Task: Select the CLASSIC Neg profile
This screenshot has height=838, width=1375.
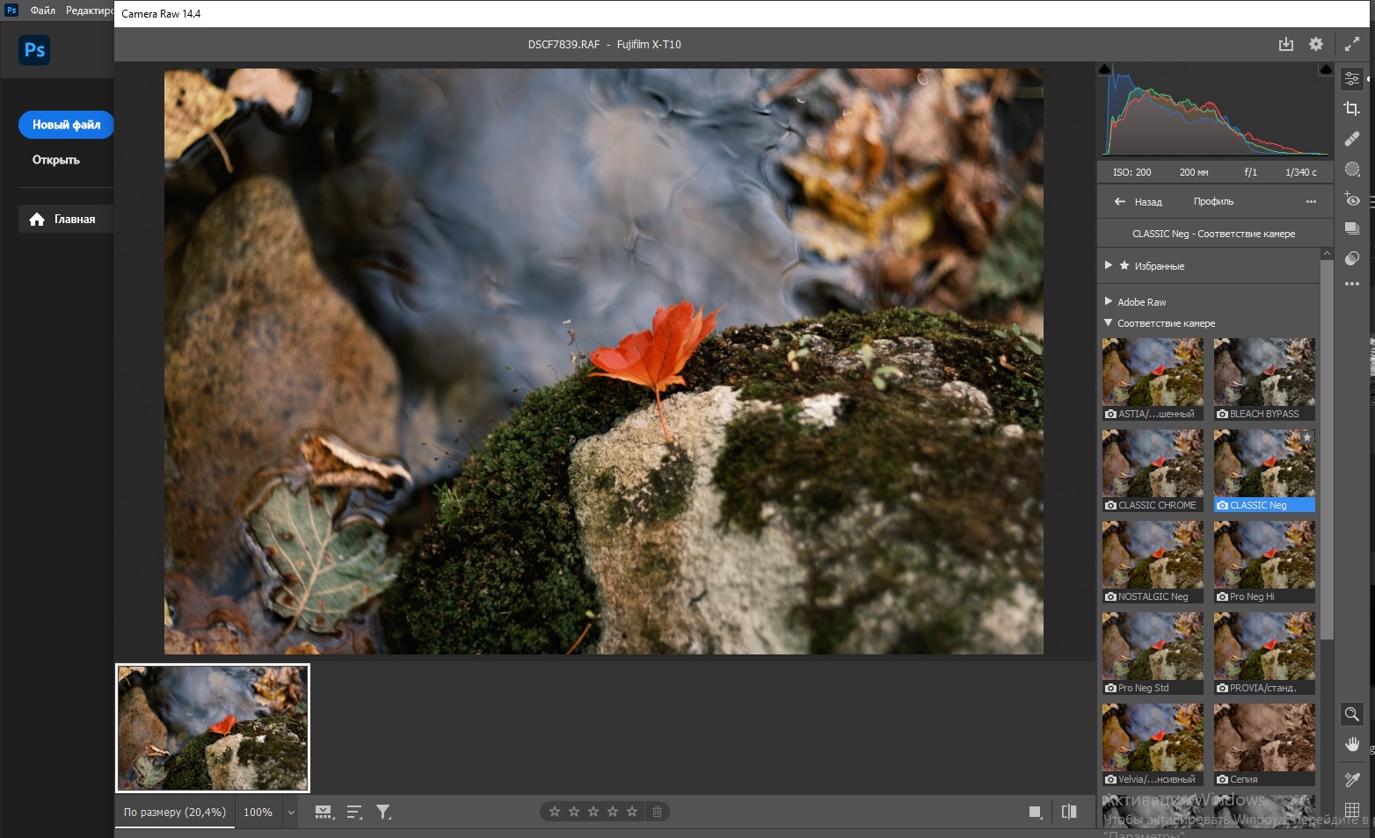Action: (x=1264, y=472)
